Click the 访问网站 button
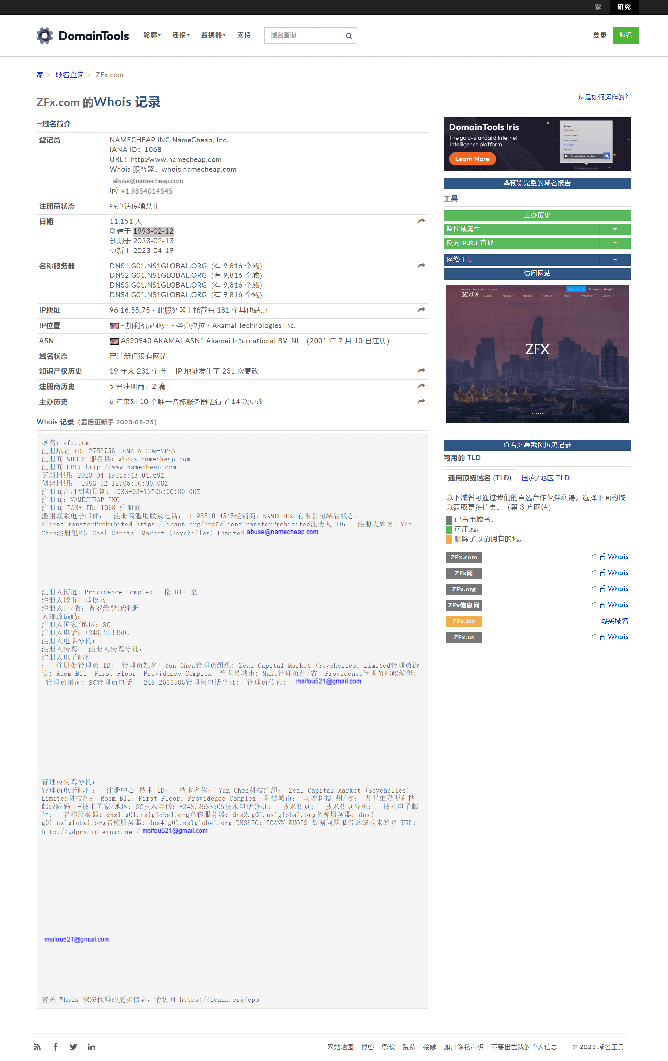 pyautogui.click(x=537, y=274)
